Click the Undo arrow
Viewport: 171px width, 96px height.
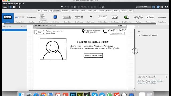tap(62, 7)
